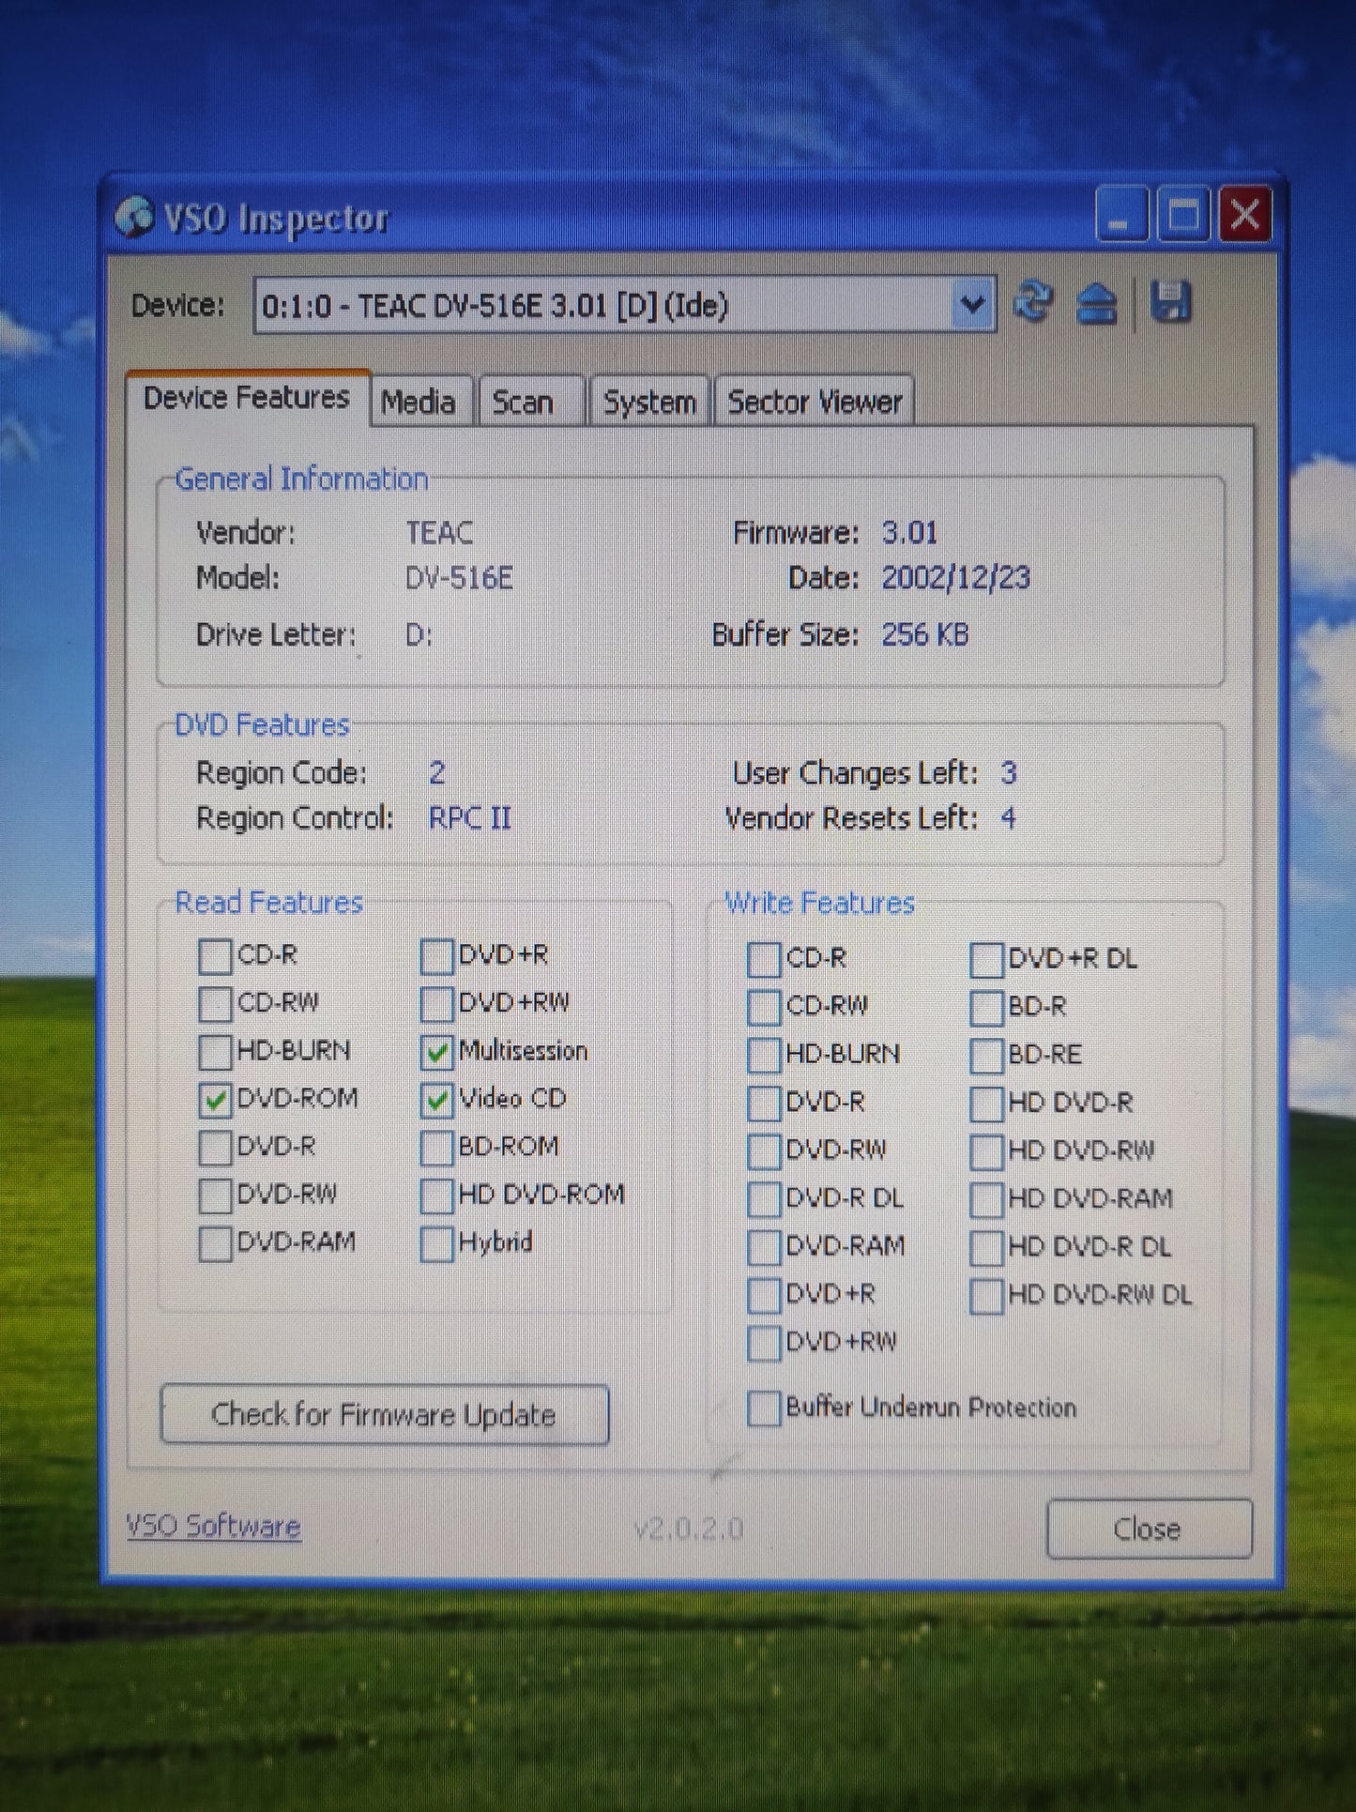Expand the Device dropdown arrow

point(972,305)
